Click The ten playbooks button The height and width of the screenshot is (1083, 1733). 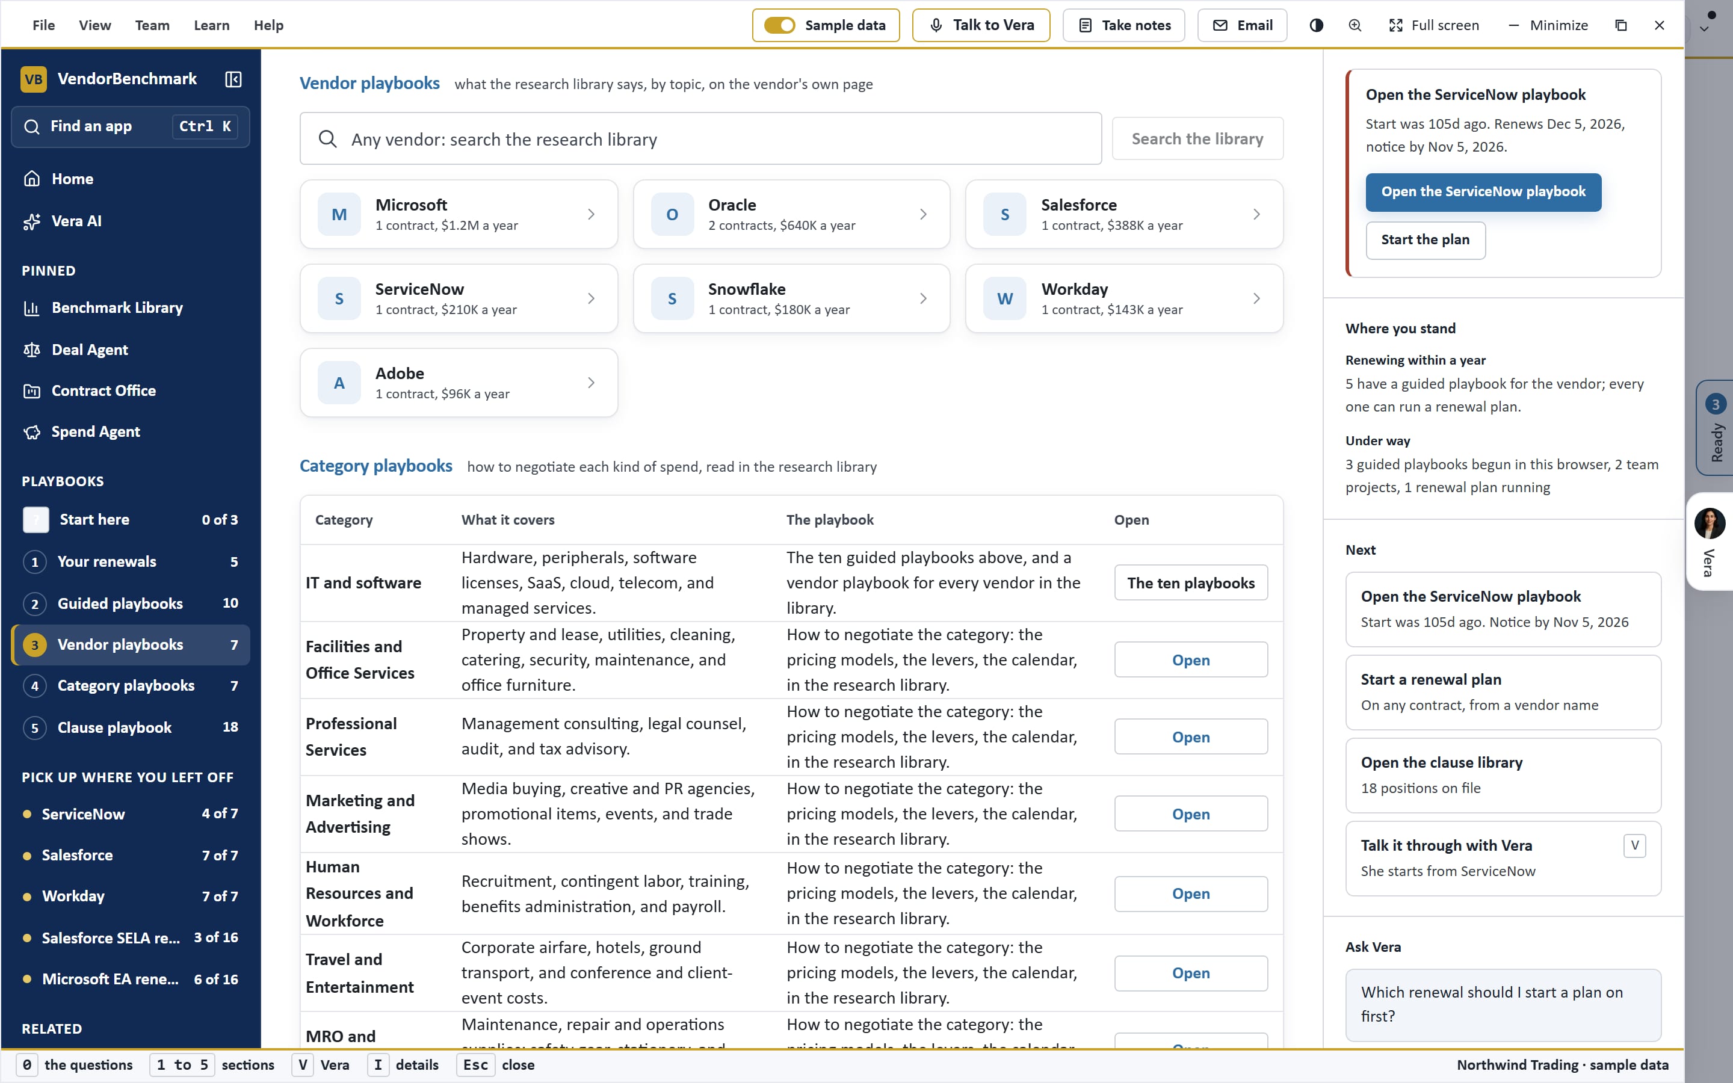tap(1191, 583)
